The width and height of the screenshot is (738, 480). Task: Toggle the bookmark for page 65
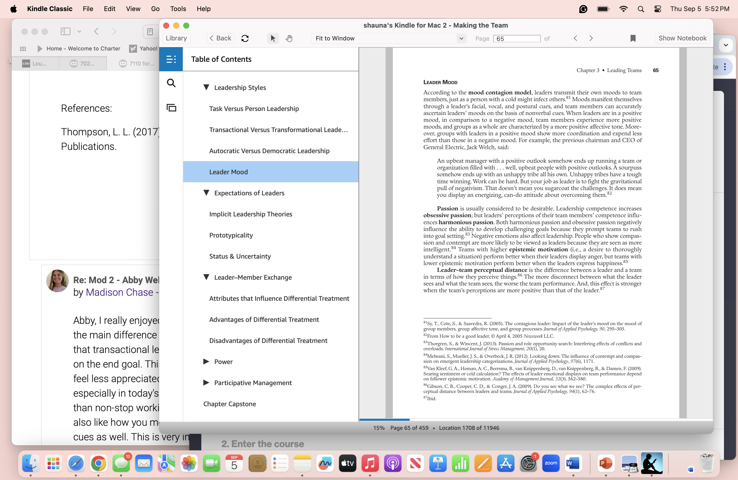pyautogui.click(x=633, y=38)
